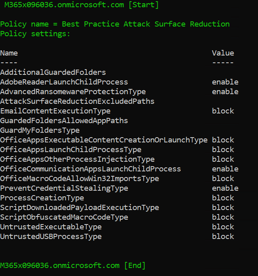The width and height of the screenshot is (258, 276).
Task: Click the tenant name on the Start line
Action: (x=59, y=5)
